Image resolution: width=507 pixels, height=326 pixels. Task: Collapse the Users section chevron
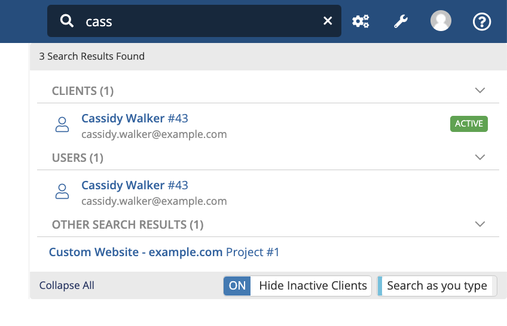[480, 157]
